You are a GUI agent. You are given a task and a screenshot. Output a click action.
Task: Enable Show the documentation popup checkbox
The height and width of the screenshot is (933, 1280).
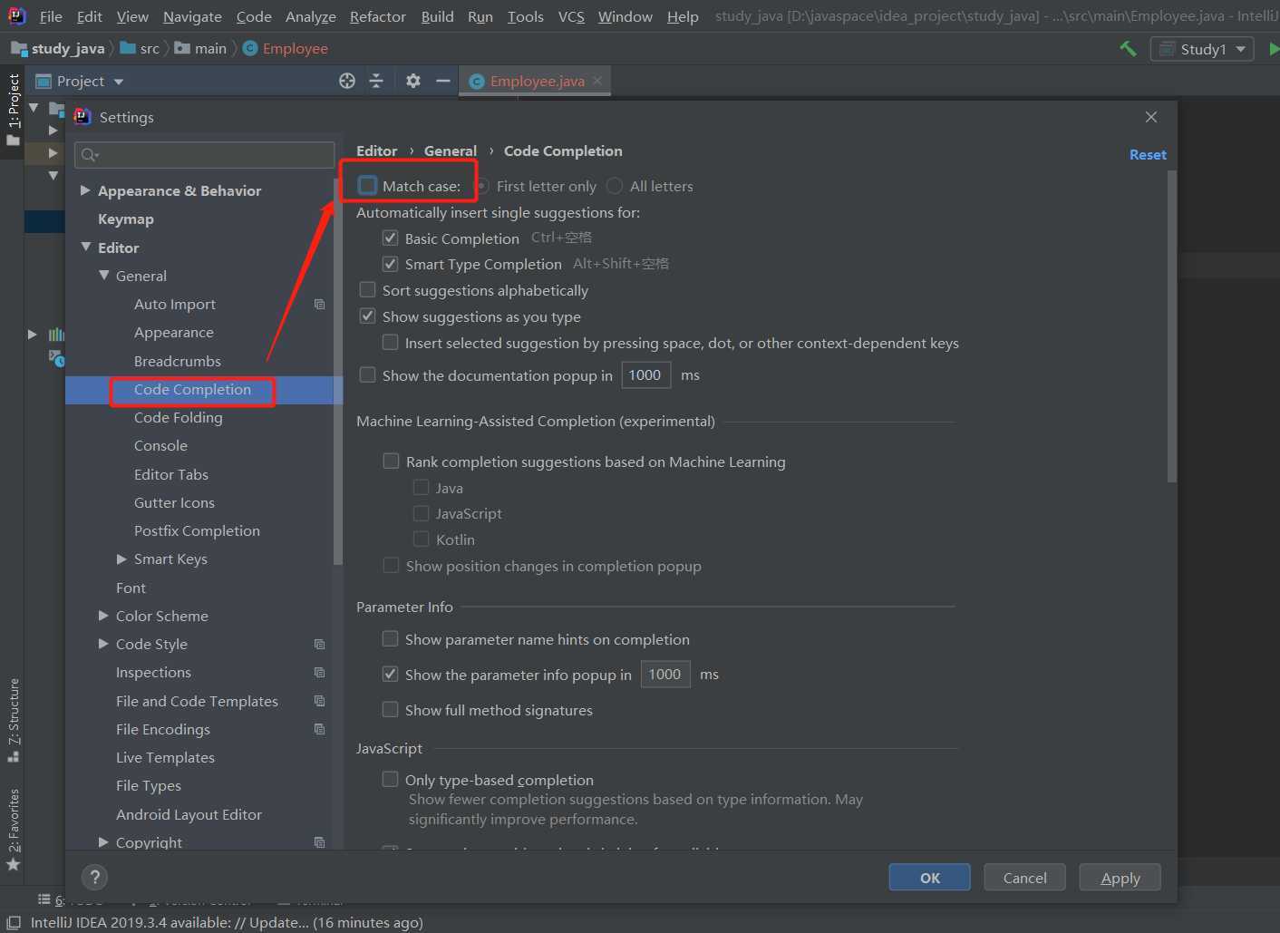point(367,375)
